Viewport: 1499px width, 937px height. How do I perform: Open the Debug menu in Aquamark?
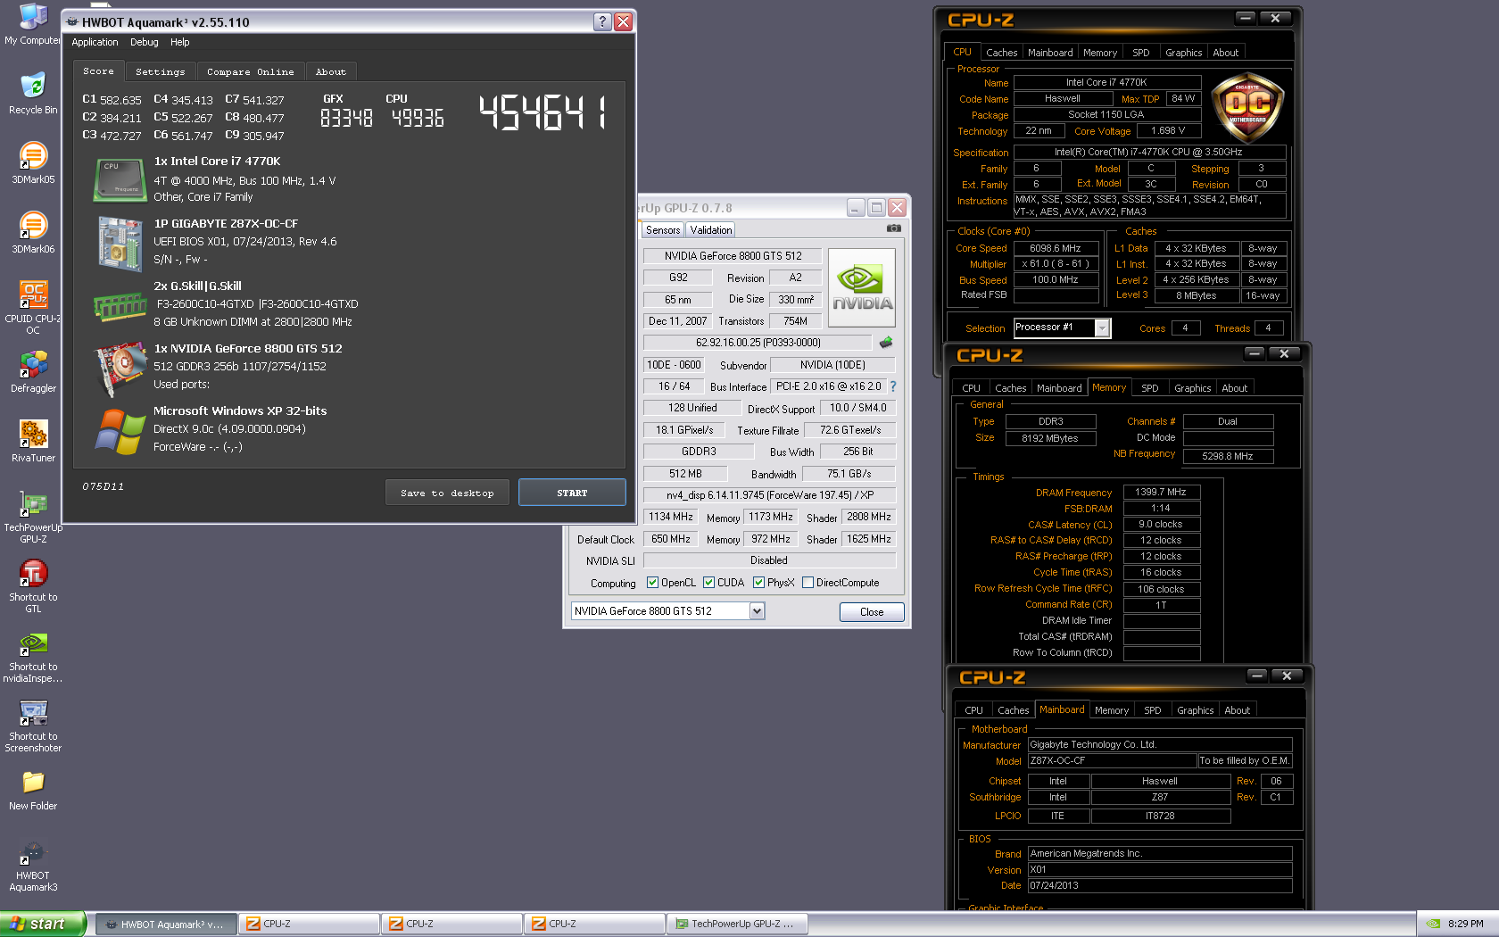pos(144,42)
